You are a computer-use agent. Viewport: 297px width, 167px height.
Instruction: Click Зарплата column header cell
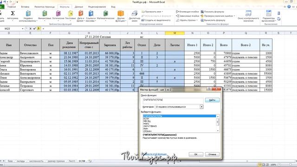(110, 45)
